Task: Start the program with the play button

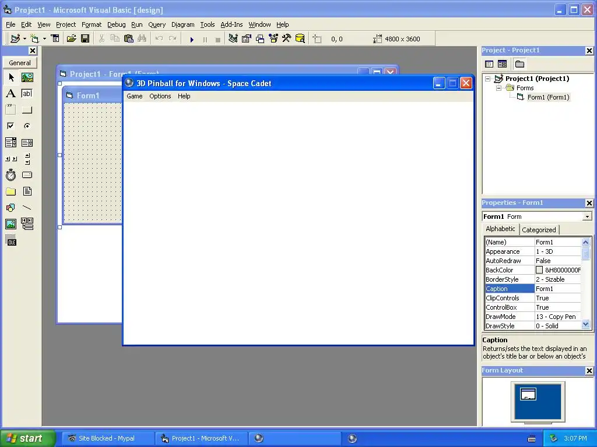Action: tap(192, 39)
